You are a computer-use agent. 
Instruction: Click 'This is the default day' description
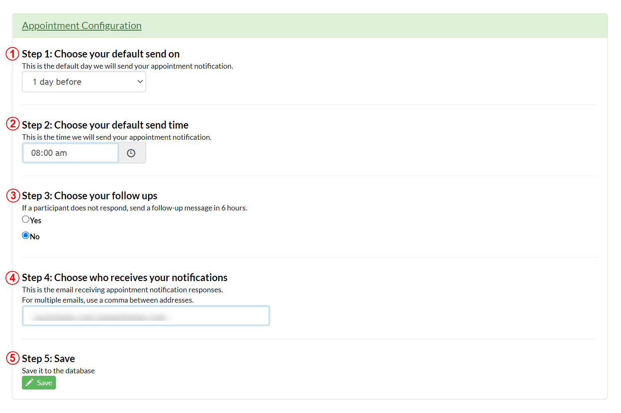point(127,66)
